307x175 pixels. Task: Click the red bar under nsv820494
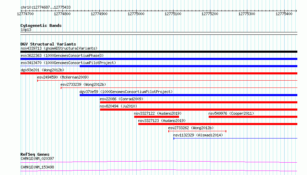click(199, 110)
